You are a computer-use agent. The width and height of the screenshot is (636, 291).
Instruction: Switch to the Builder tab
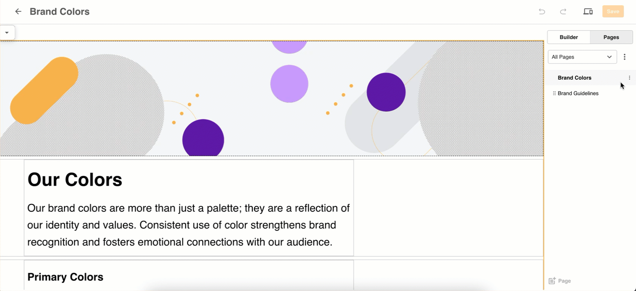click(x=568, y=37)
